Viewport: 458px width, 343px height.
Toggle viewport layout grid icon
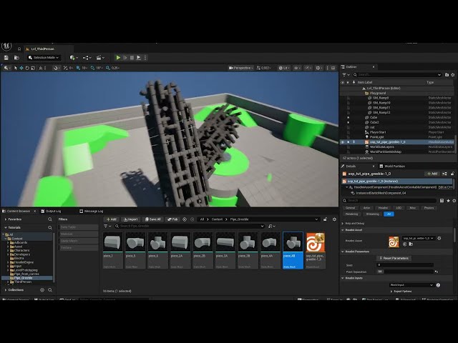[x=333, y=68]
